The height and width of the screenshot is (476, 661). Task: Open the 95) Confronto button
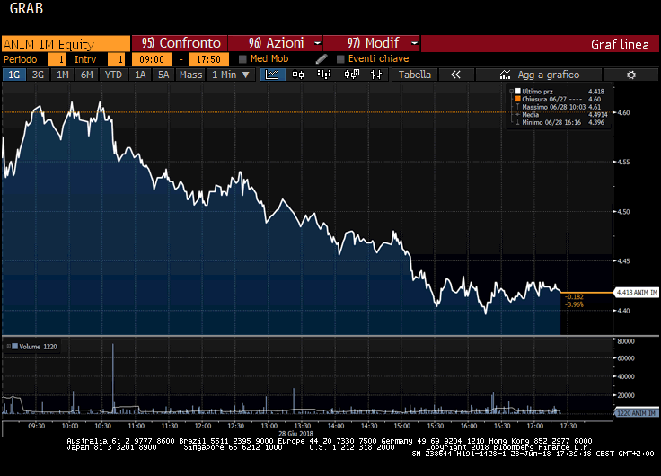[180, 43]
